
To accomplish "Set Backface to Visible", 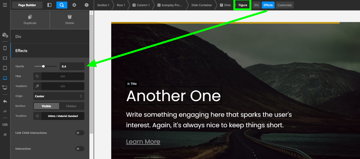I will [46, 106].
